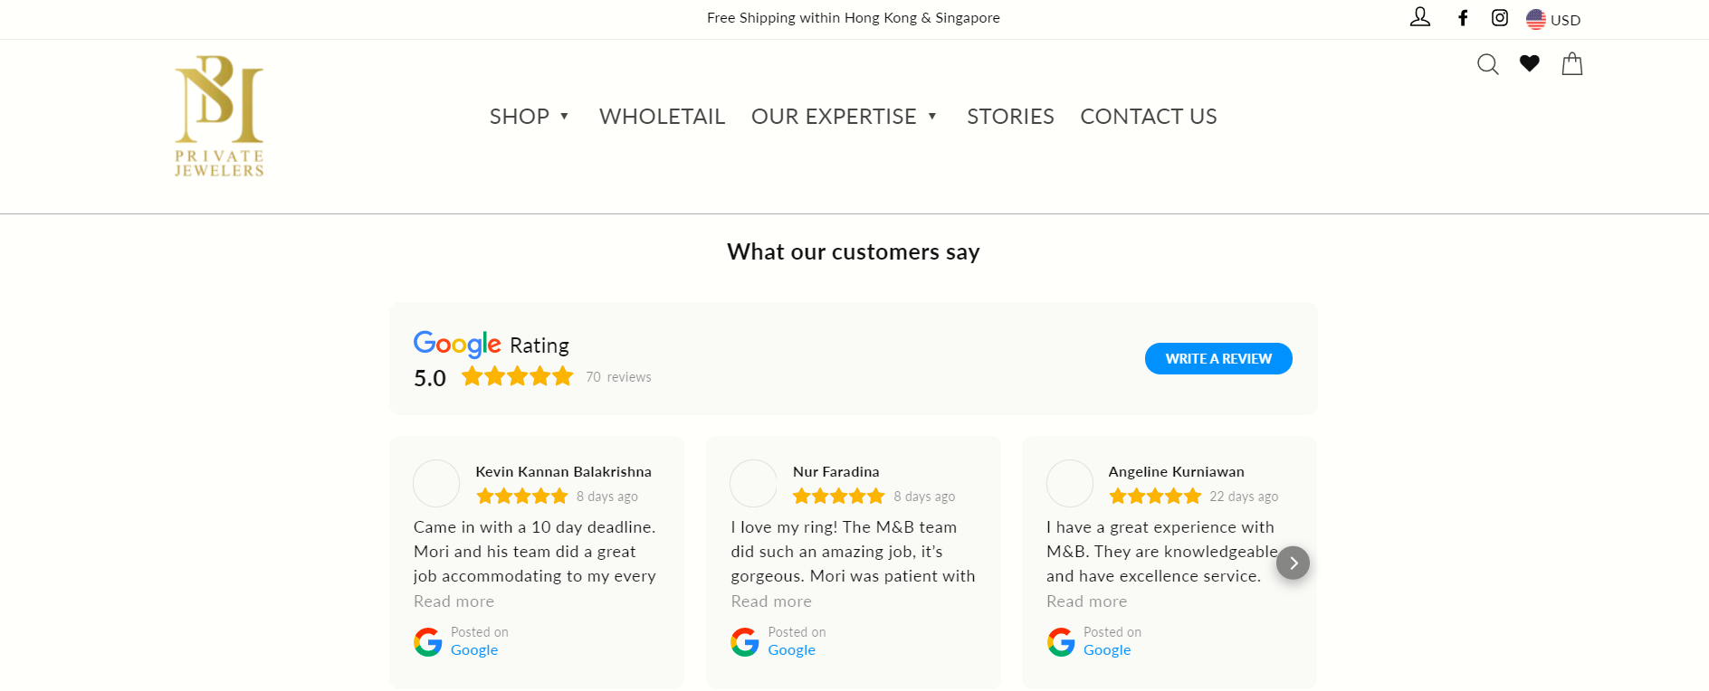The height and width of the screenshot is (691, 1709).
Task: Click the MB Private Jewelers logo
Action: click(219, 117)
